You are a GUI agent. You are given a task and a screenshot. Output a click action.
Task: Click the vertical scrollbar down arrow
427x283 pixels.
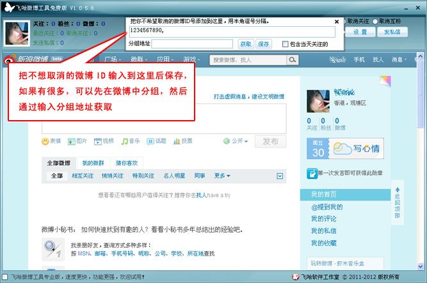(420, 266)
